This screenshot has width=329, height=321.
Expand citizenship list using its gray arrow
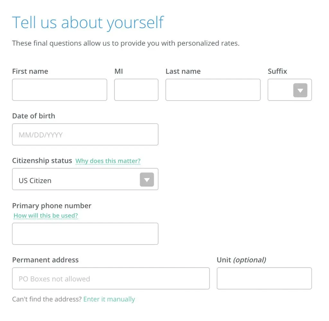pyautogui.click(x=147, y=180)
